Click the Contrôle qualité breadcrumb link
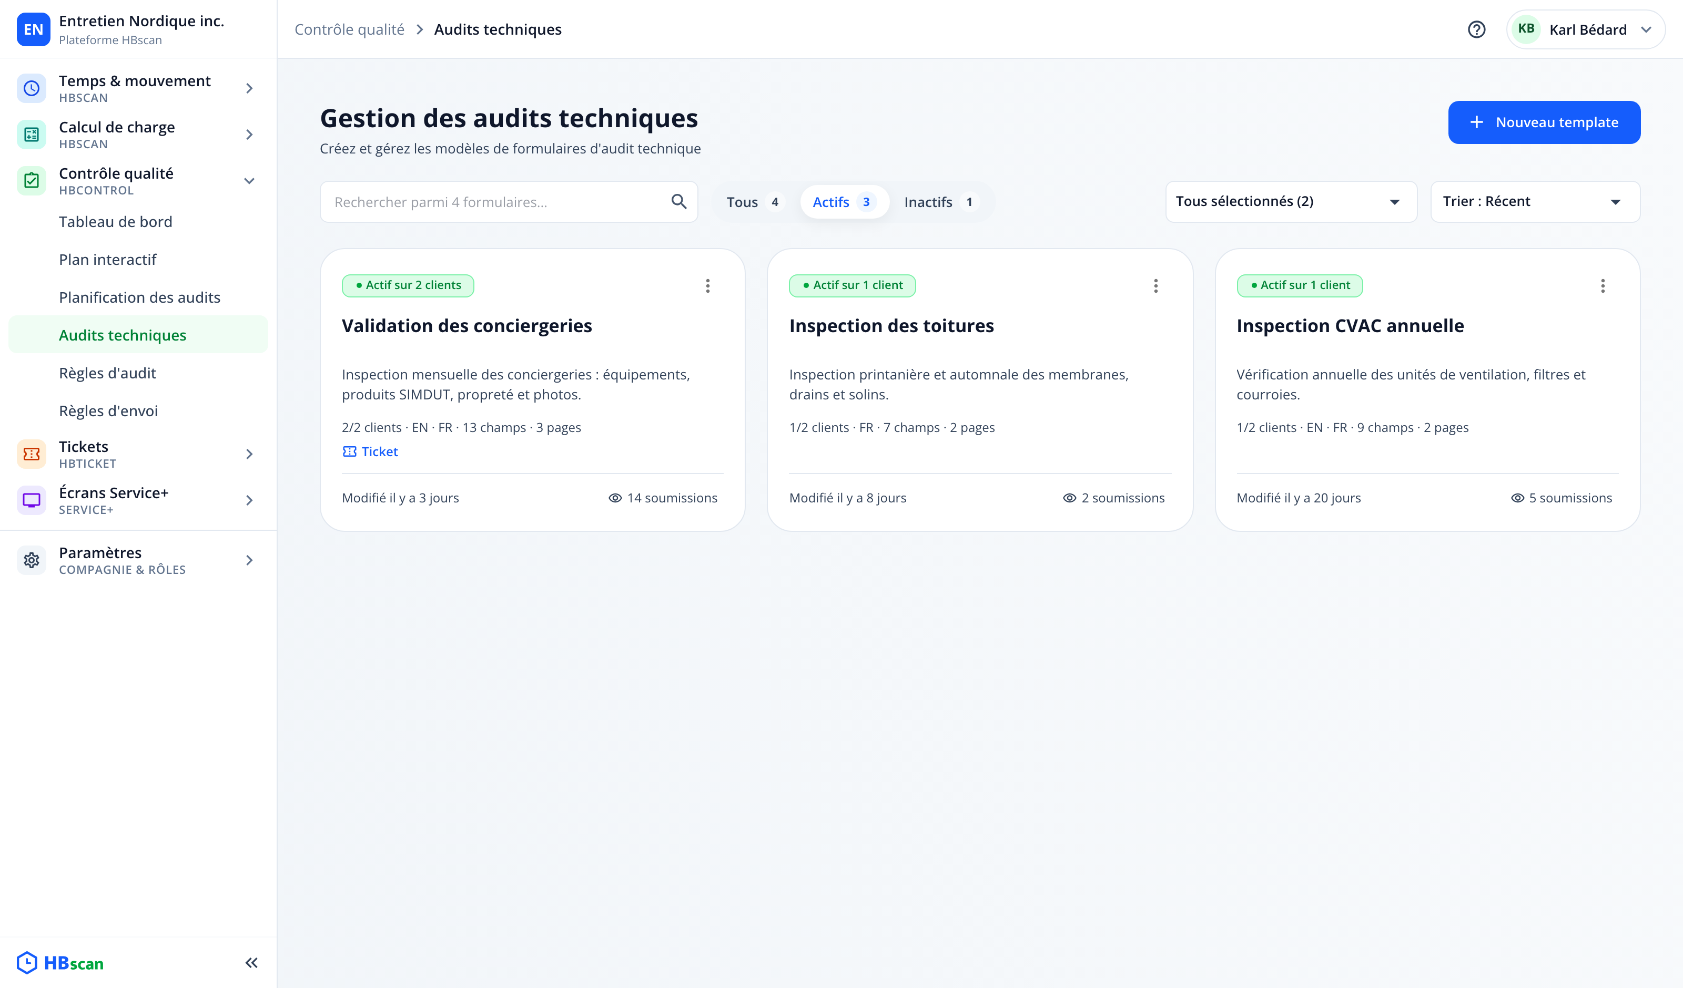1683x988 pixels. click(x=349, y=29)
